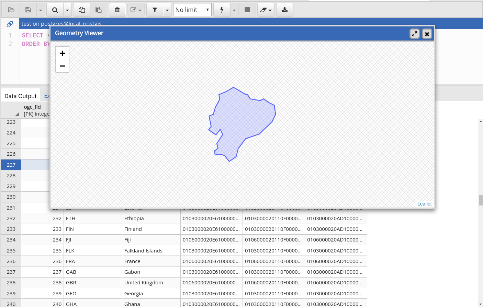Open the Clear eraser dropdown
Viewport: 483px width, 307px height.
pyautogui.click(x=266, y=10)
